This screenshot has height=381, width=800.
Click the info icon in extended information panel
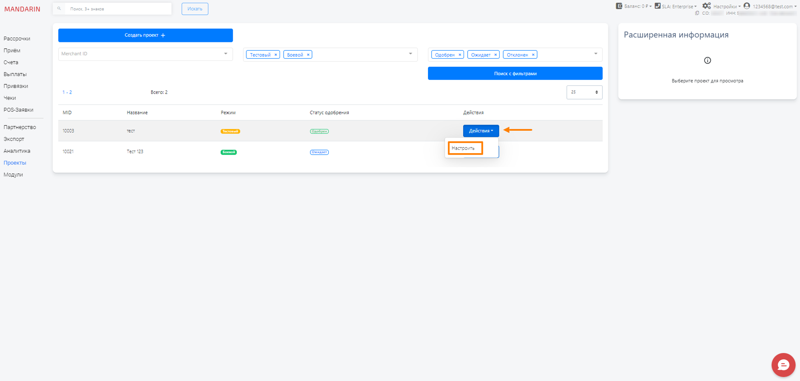(707, 60)
